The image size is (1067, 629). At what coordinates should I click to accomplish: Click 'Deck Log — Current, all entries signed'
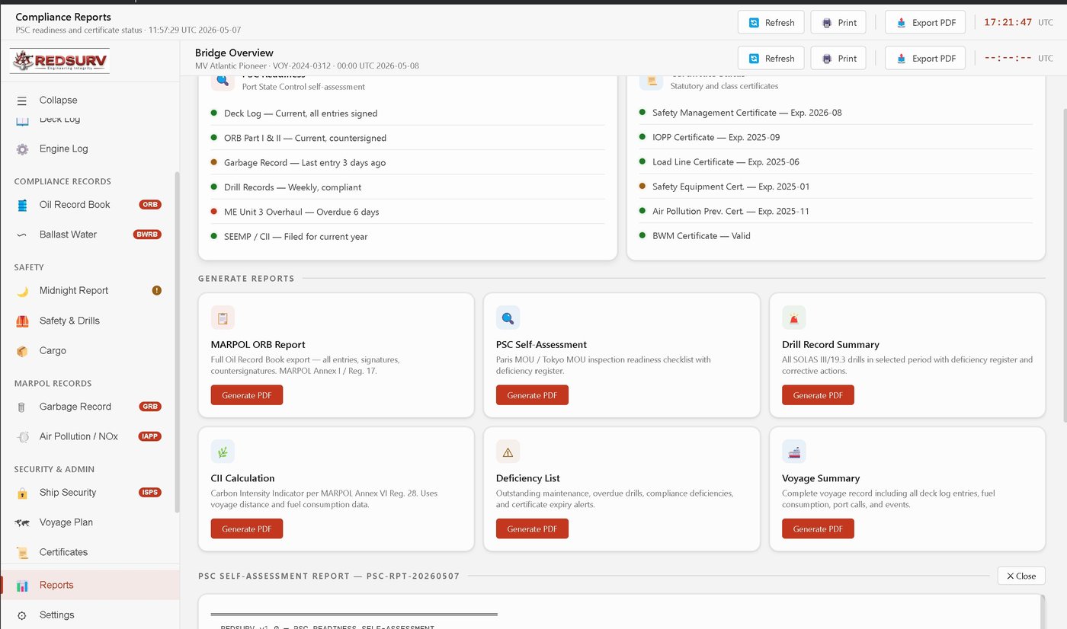408,113
